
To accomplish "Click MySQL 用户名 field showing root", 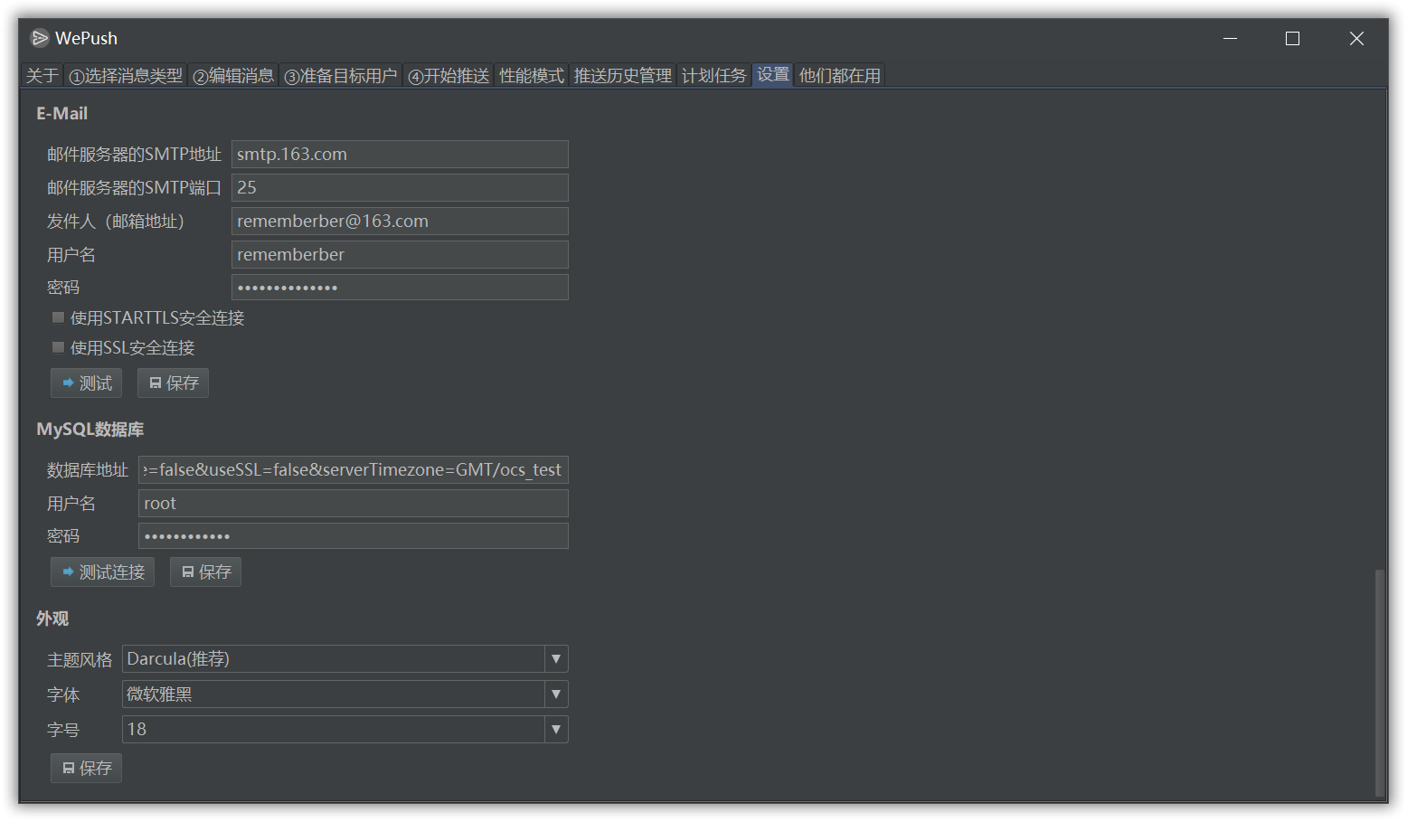I will 353,504.
